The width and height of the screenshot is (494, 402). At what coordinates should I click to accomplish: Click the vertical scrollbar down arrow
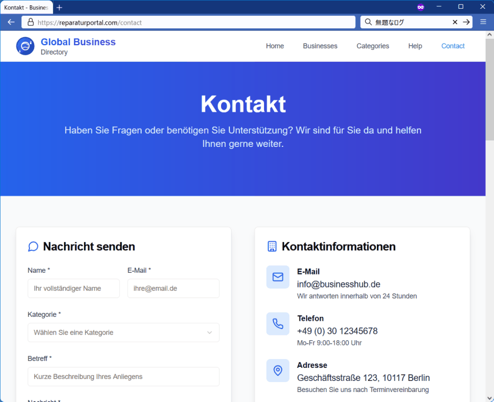click(x=489, y=398)
